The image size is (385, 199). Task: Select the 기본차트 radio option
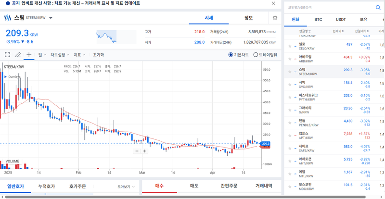coord(231,55)
